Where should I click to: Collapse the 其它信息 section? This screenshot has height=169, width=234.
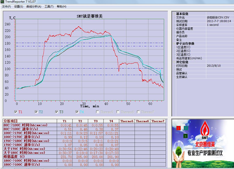click(174, 62)
